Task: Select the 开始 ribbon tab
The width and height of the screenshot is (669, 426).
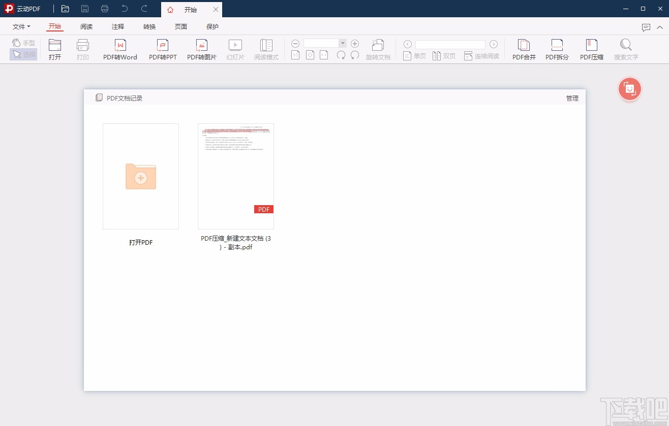Action: click(55, 27)
